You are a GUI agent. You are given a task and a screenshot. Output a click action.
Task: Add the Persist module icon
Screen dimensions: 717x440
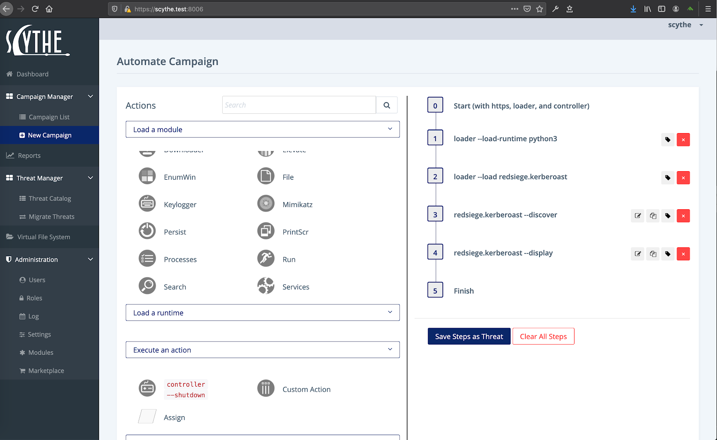(147, 232)
